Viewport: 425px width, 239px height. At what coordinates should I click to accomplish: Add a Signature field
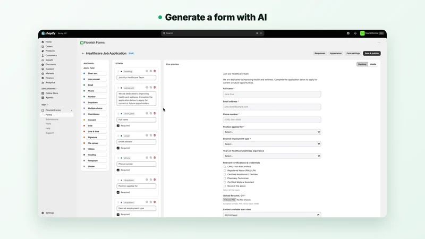[x=95, y=138]
